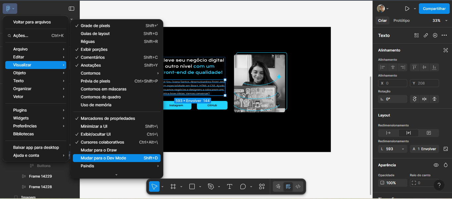Viewport: 452px width, 199px height.
Task: Align horizontal centers icon
Action: pos(393,67)
